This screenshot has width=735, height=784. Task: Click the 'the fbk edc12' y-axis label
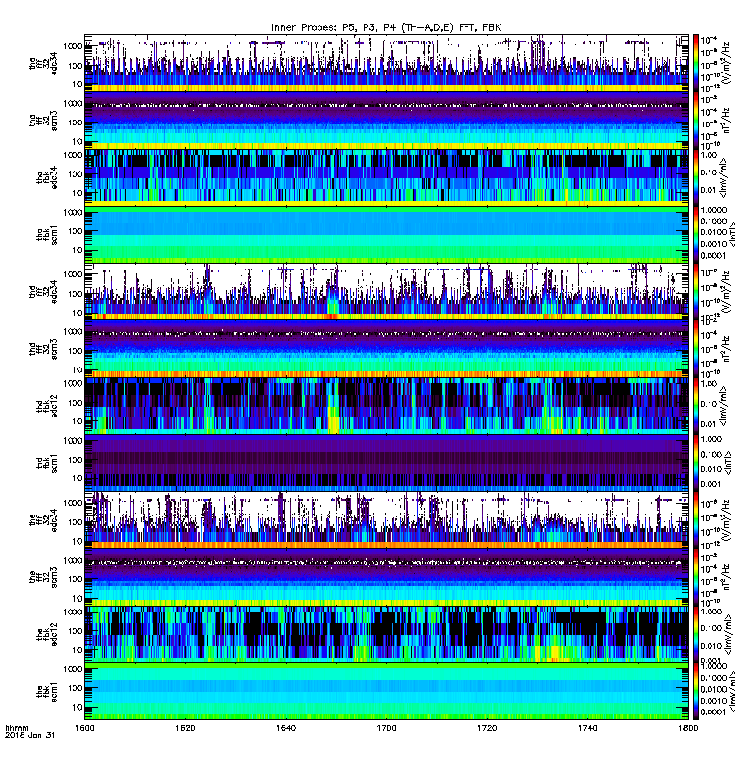click(47, 634)
